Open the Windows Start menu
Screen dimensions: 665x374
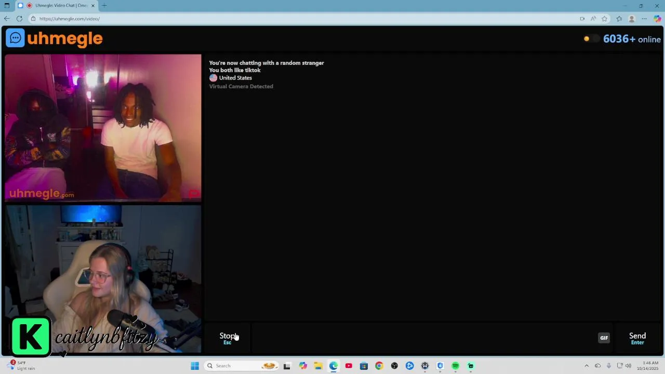click(x=195, y=366)
